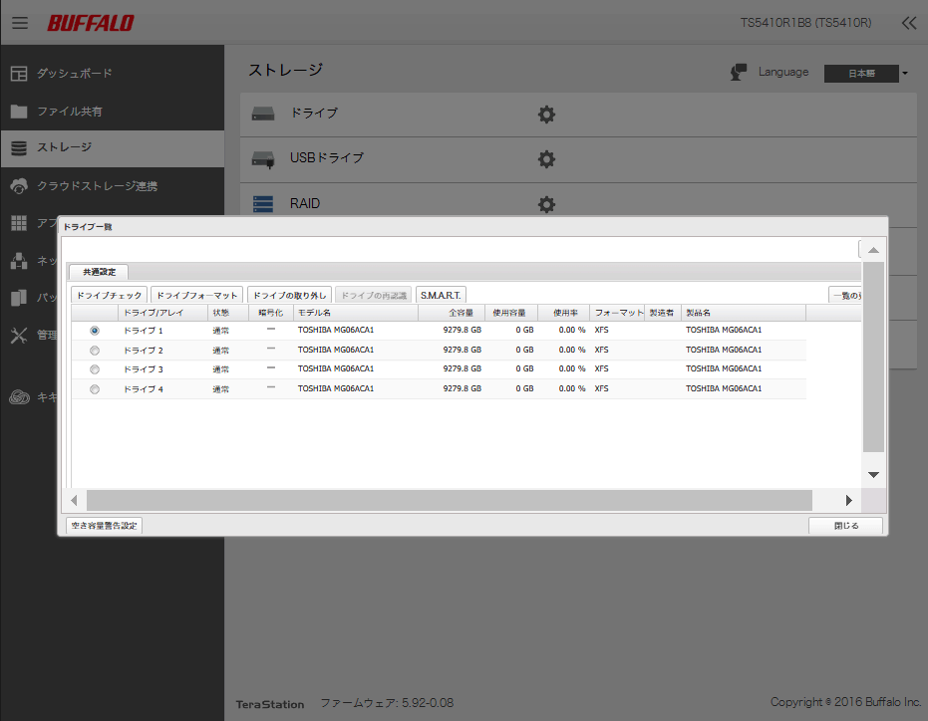Click the ドライブの取り外し button
The height and width of the screenshot is (721, 928).
tap(289, 295)
